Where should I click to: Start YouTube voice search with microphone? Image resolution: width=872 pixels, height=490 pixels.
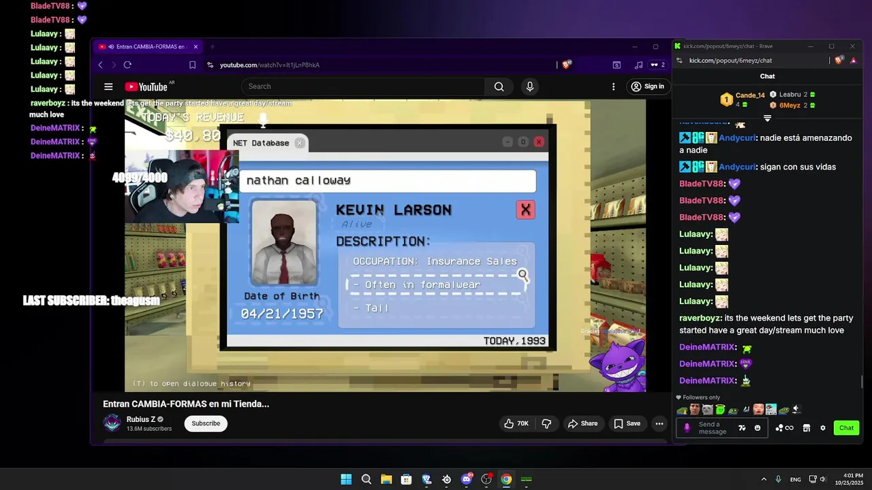pyautogui.click(x=530, y=86)
